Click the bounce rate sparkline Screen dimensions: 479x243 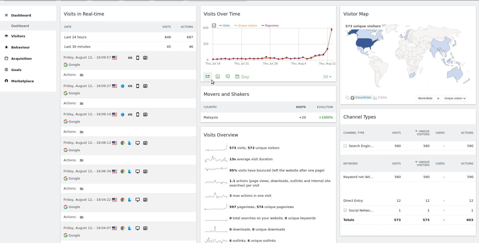click(x=216, y=169)
